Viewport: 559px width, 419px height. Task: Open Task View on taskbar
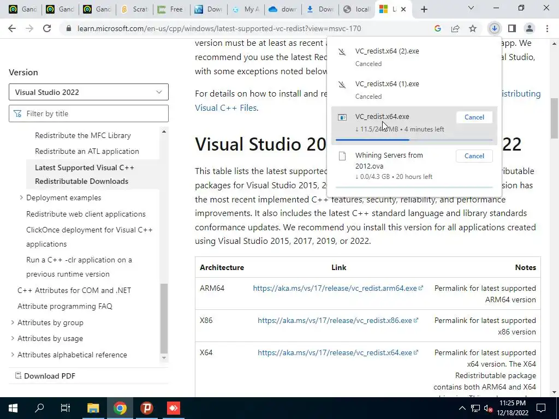(x=66, y=408)
